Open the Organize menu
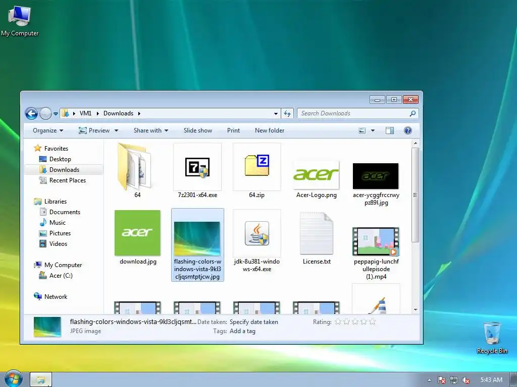 click(x=48, y=131)
